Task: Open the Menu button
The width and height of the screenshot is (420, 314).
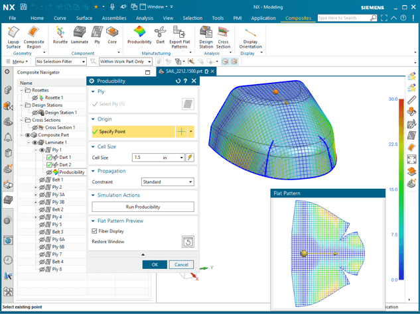Action: [17, 62]
